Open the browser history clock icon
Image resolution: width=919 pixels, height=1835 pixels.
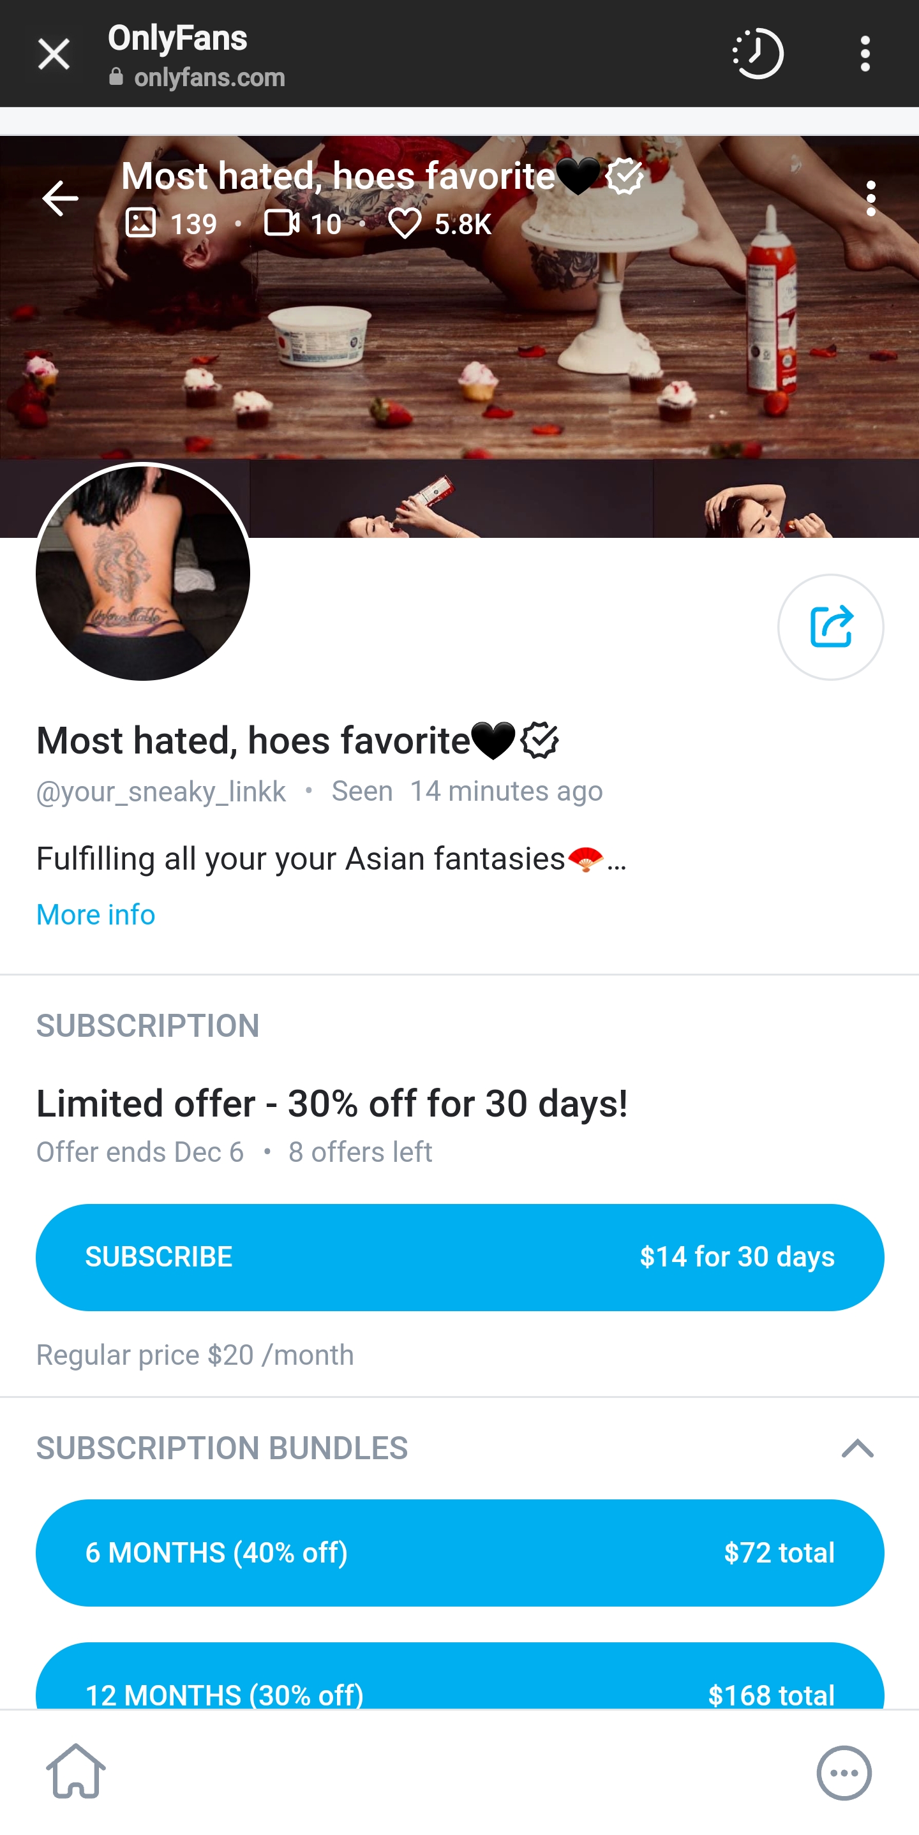coord(758,54)
